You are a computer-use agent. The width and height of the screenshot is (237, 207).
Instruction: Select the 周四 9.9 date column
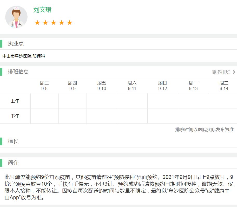(x=73, y=86)
